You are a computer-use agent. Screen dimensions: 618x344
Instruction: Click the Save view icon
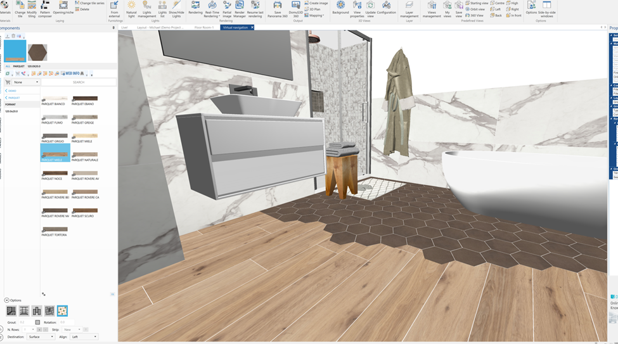459,9
